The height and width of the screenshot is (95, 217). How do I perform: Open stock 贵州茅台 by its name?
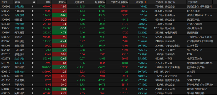click(19, 72)
